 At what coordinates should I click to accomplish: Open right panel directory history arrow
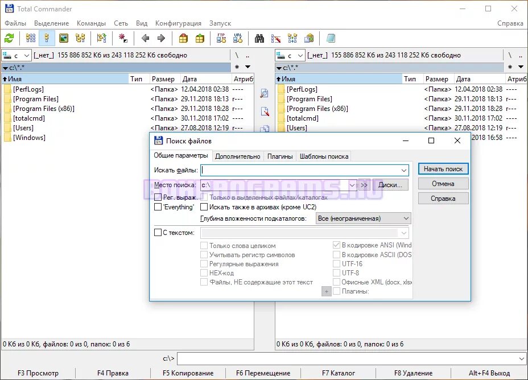(x=521, y=67)
